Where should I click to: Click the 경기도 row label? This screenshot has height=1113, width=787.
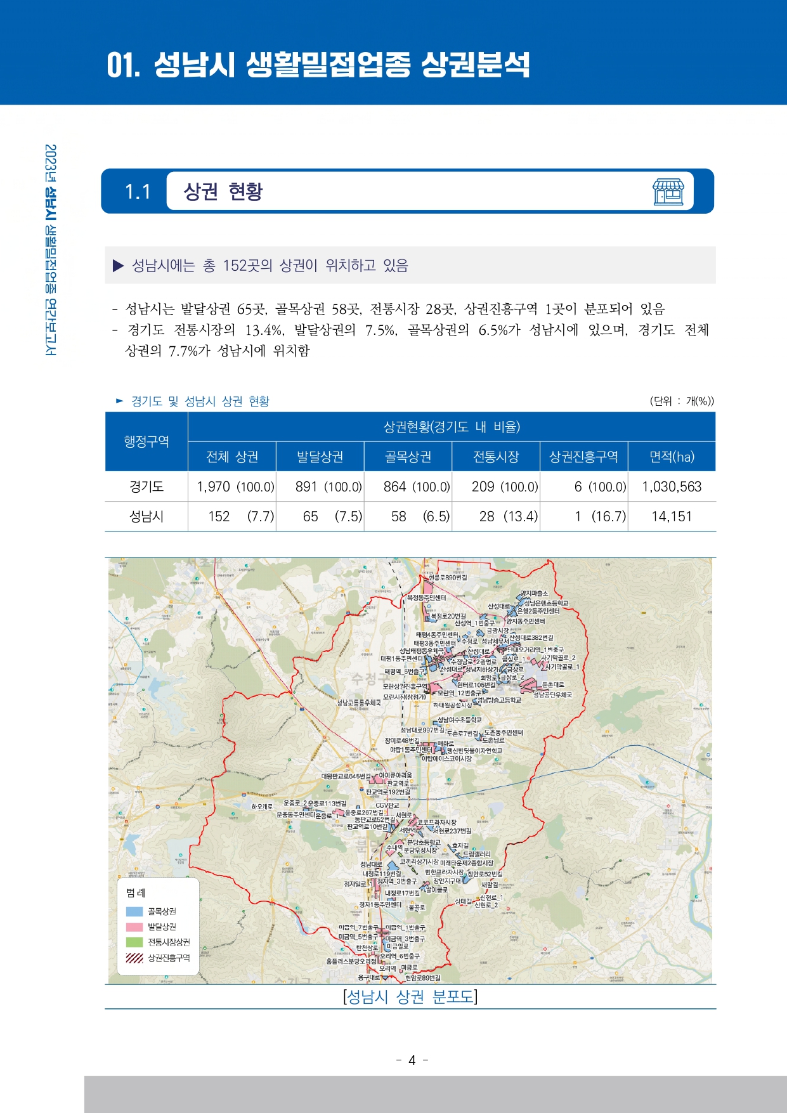click(146, 486)
